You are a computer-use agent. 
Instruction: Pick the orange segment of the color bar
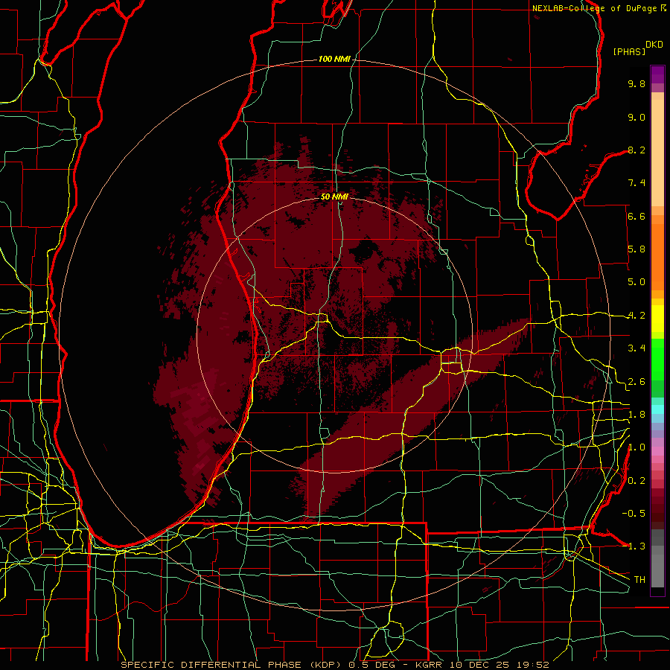(657, 257)
